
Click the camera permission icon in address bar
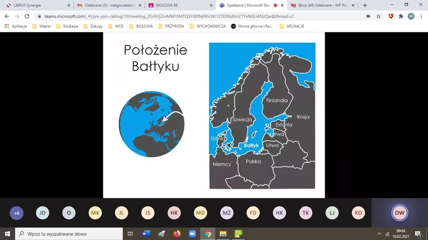(368, 17)
